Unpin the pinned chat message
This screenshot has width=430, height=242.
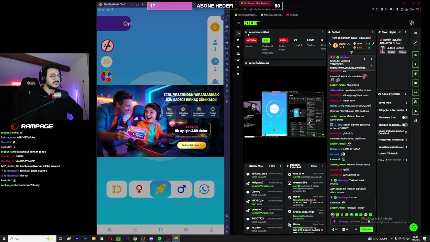coord(364,59)
